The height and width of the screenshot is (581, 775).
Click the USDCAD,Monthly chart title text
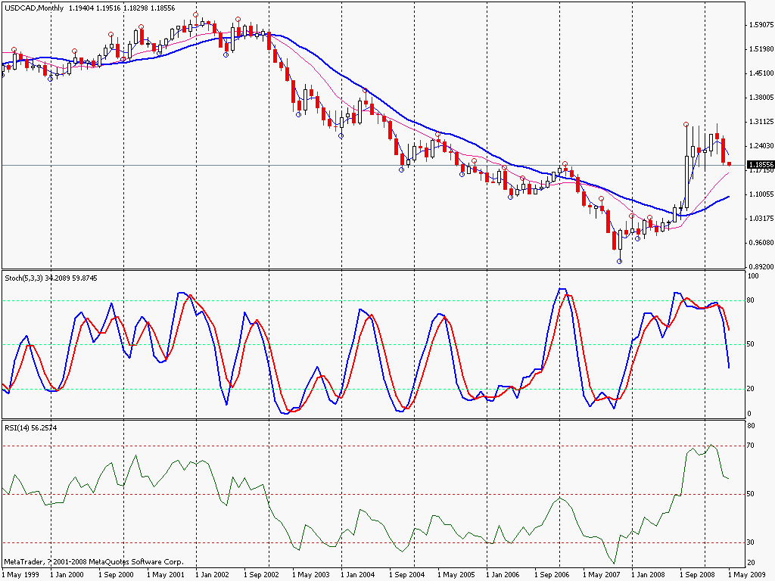35,8
